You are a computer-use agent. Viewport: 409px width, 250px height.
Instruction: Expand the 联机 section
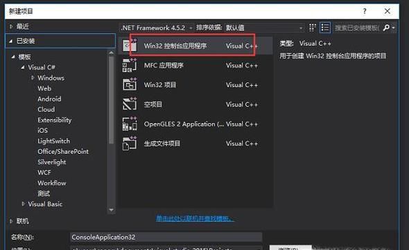(11, 221)
